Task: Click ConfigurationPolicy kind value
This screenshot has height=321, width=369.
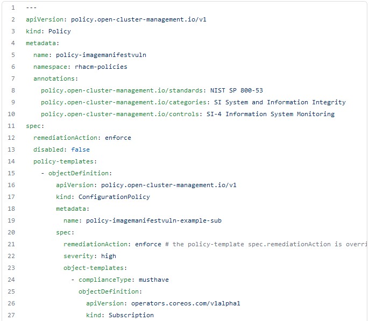Action: [x=114, y=197]
